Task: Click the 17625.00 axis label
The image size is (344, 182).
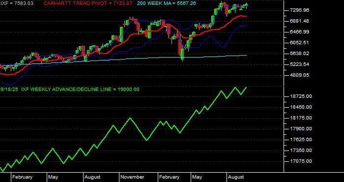Action: 301,140
